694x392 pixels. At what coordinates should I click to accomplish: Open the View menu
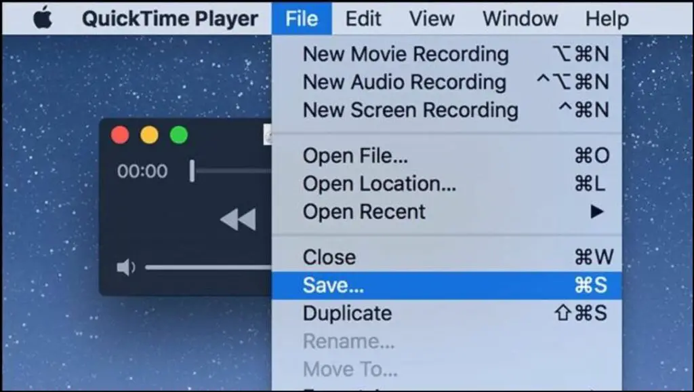pos(432,18)
